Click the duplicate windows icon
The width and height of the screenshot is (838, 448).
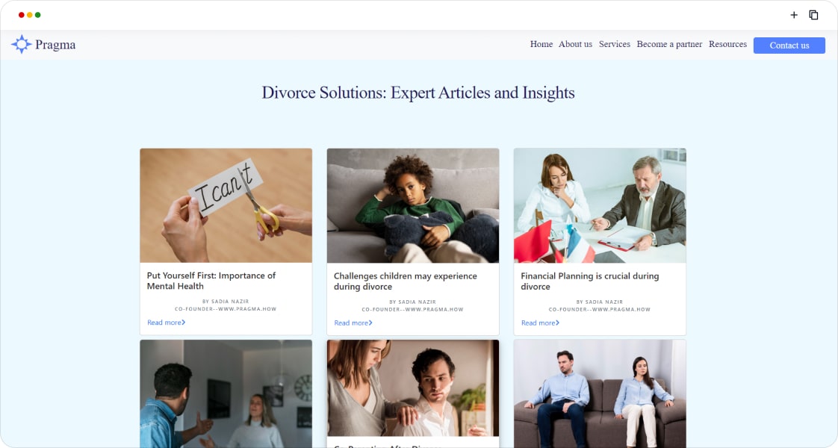click(x=813, y=15)
